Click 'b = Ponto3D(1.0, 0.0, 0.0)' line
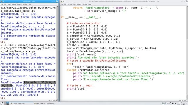The width and height of the screenshot is (188, 105). coord(87,29)
